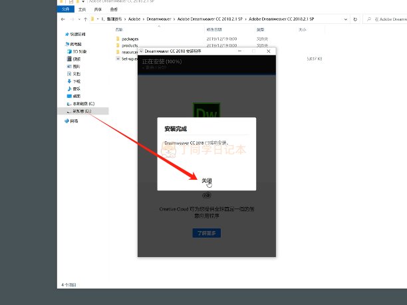Open the quick access toolbar dropdown arrow
The width and height of the screenshot is (407, 305).
pos(83,2)
